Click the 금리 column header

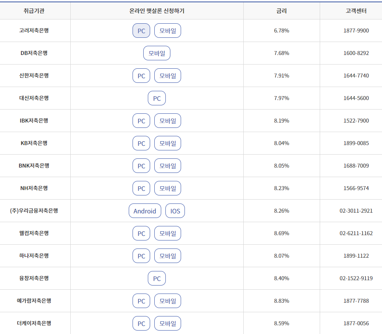[x=282, y=11]
